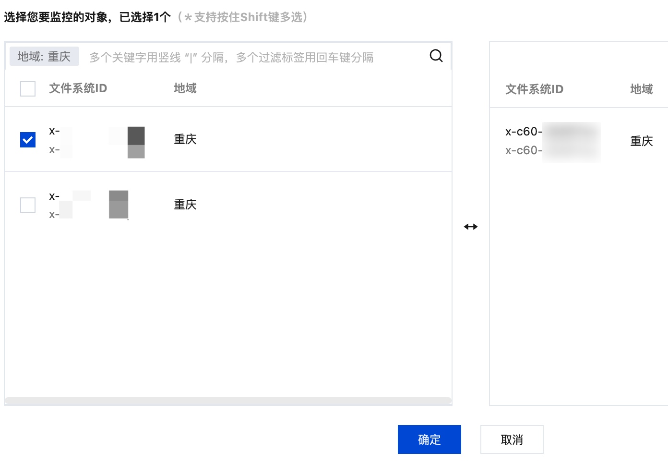The height and width of the screenshot is (463, 668).
Task: Click the left list 文件系统ID column header
Action: pyautogui.click(x=78, y=88)
